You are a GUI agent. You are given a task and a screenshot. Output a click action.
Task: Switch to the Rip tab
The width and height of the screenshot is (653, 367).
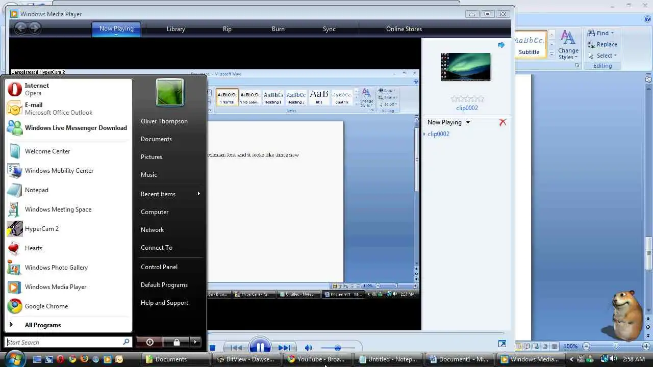point(227,29)
